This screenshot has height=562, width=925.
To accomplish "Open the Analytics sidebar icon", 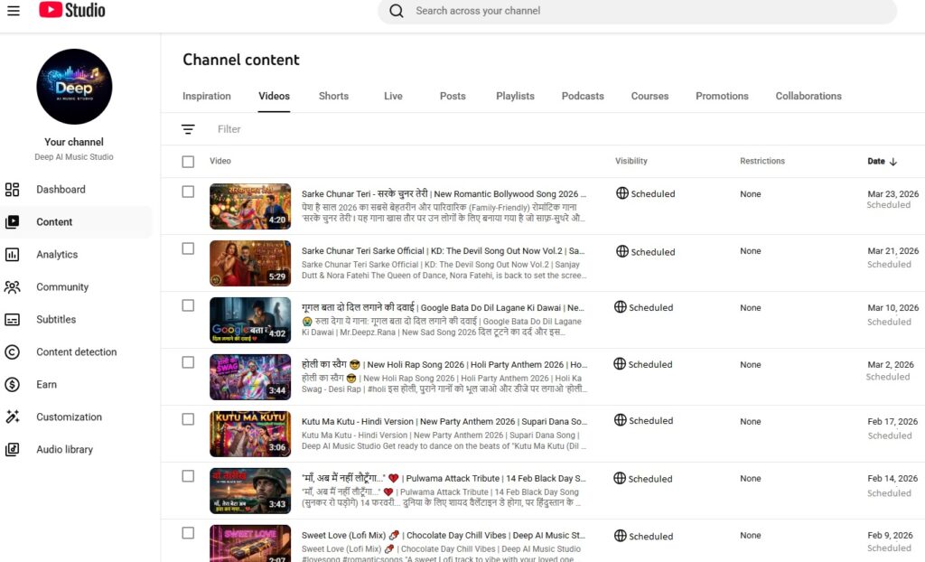I will pyautogui.click(x=13, y=255).
